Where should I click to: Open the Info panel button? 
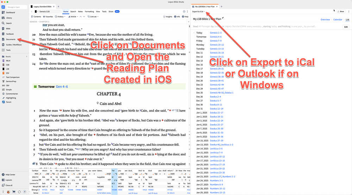pos(177,17)
